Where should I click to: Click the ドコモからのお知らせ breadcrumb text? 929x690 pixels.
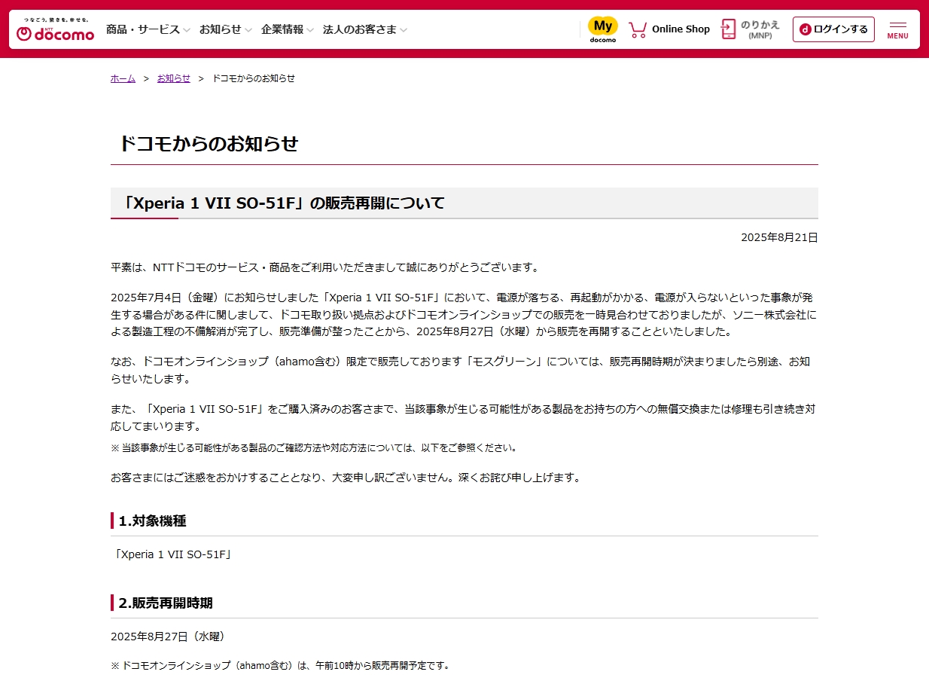click(x=254, y=78)
